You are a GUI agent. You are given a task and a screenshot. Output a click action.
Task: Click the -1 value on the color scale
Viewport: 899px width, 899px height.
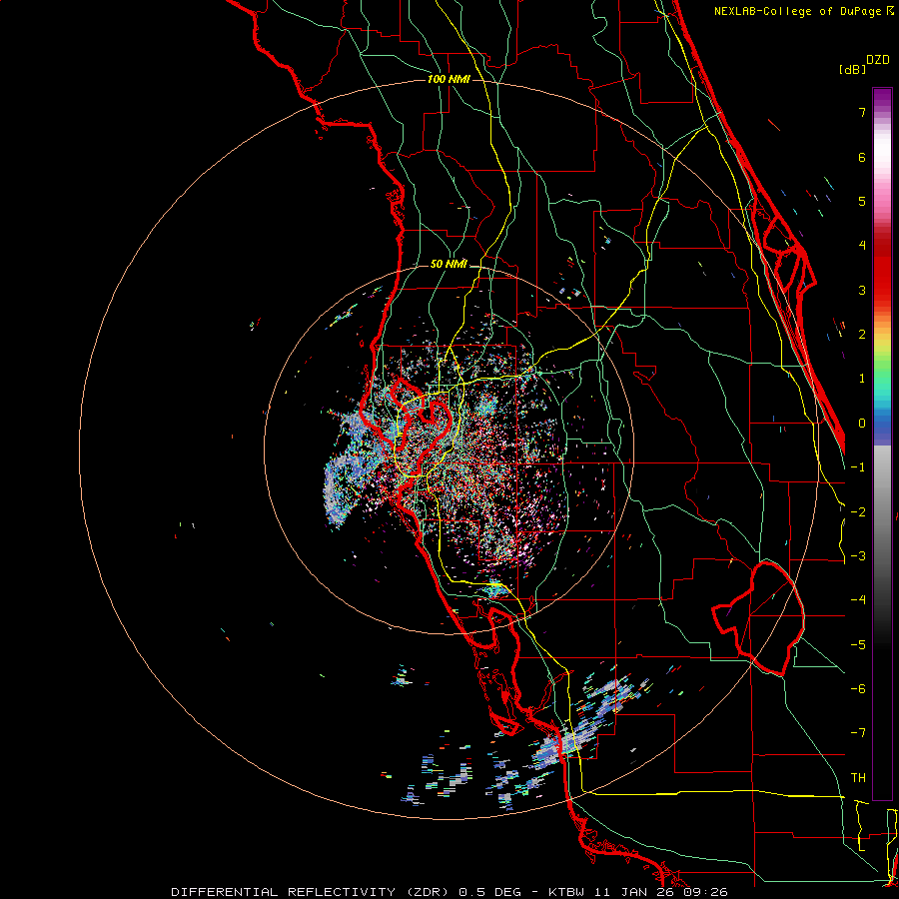click(x=858, y=467)
